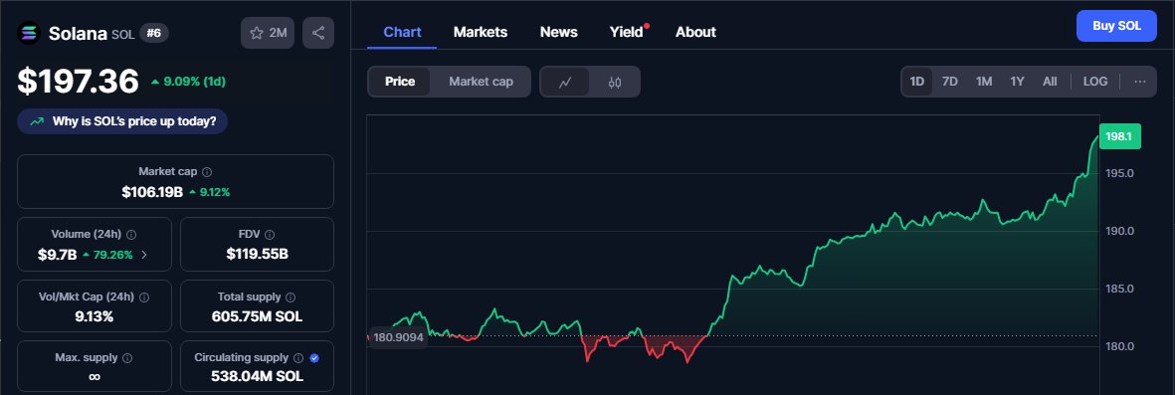The height and width of the screenshot is (395, 1175).
Task: Click the verified badge beside Circulating supply
Action: [x=314, y=358]
